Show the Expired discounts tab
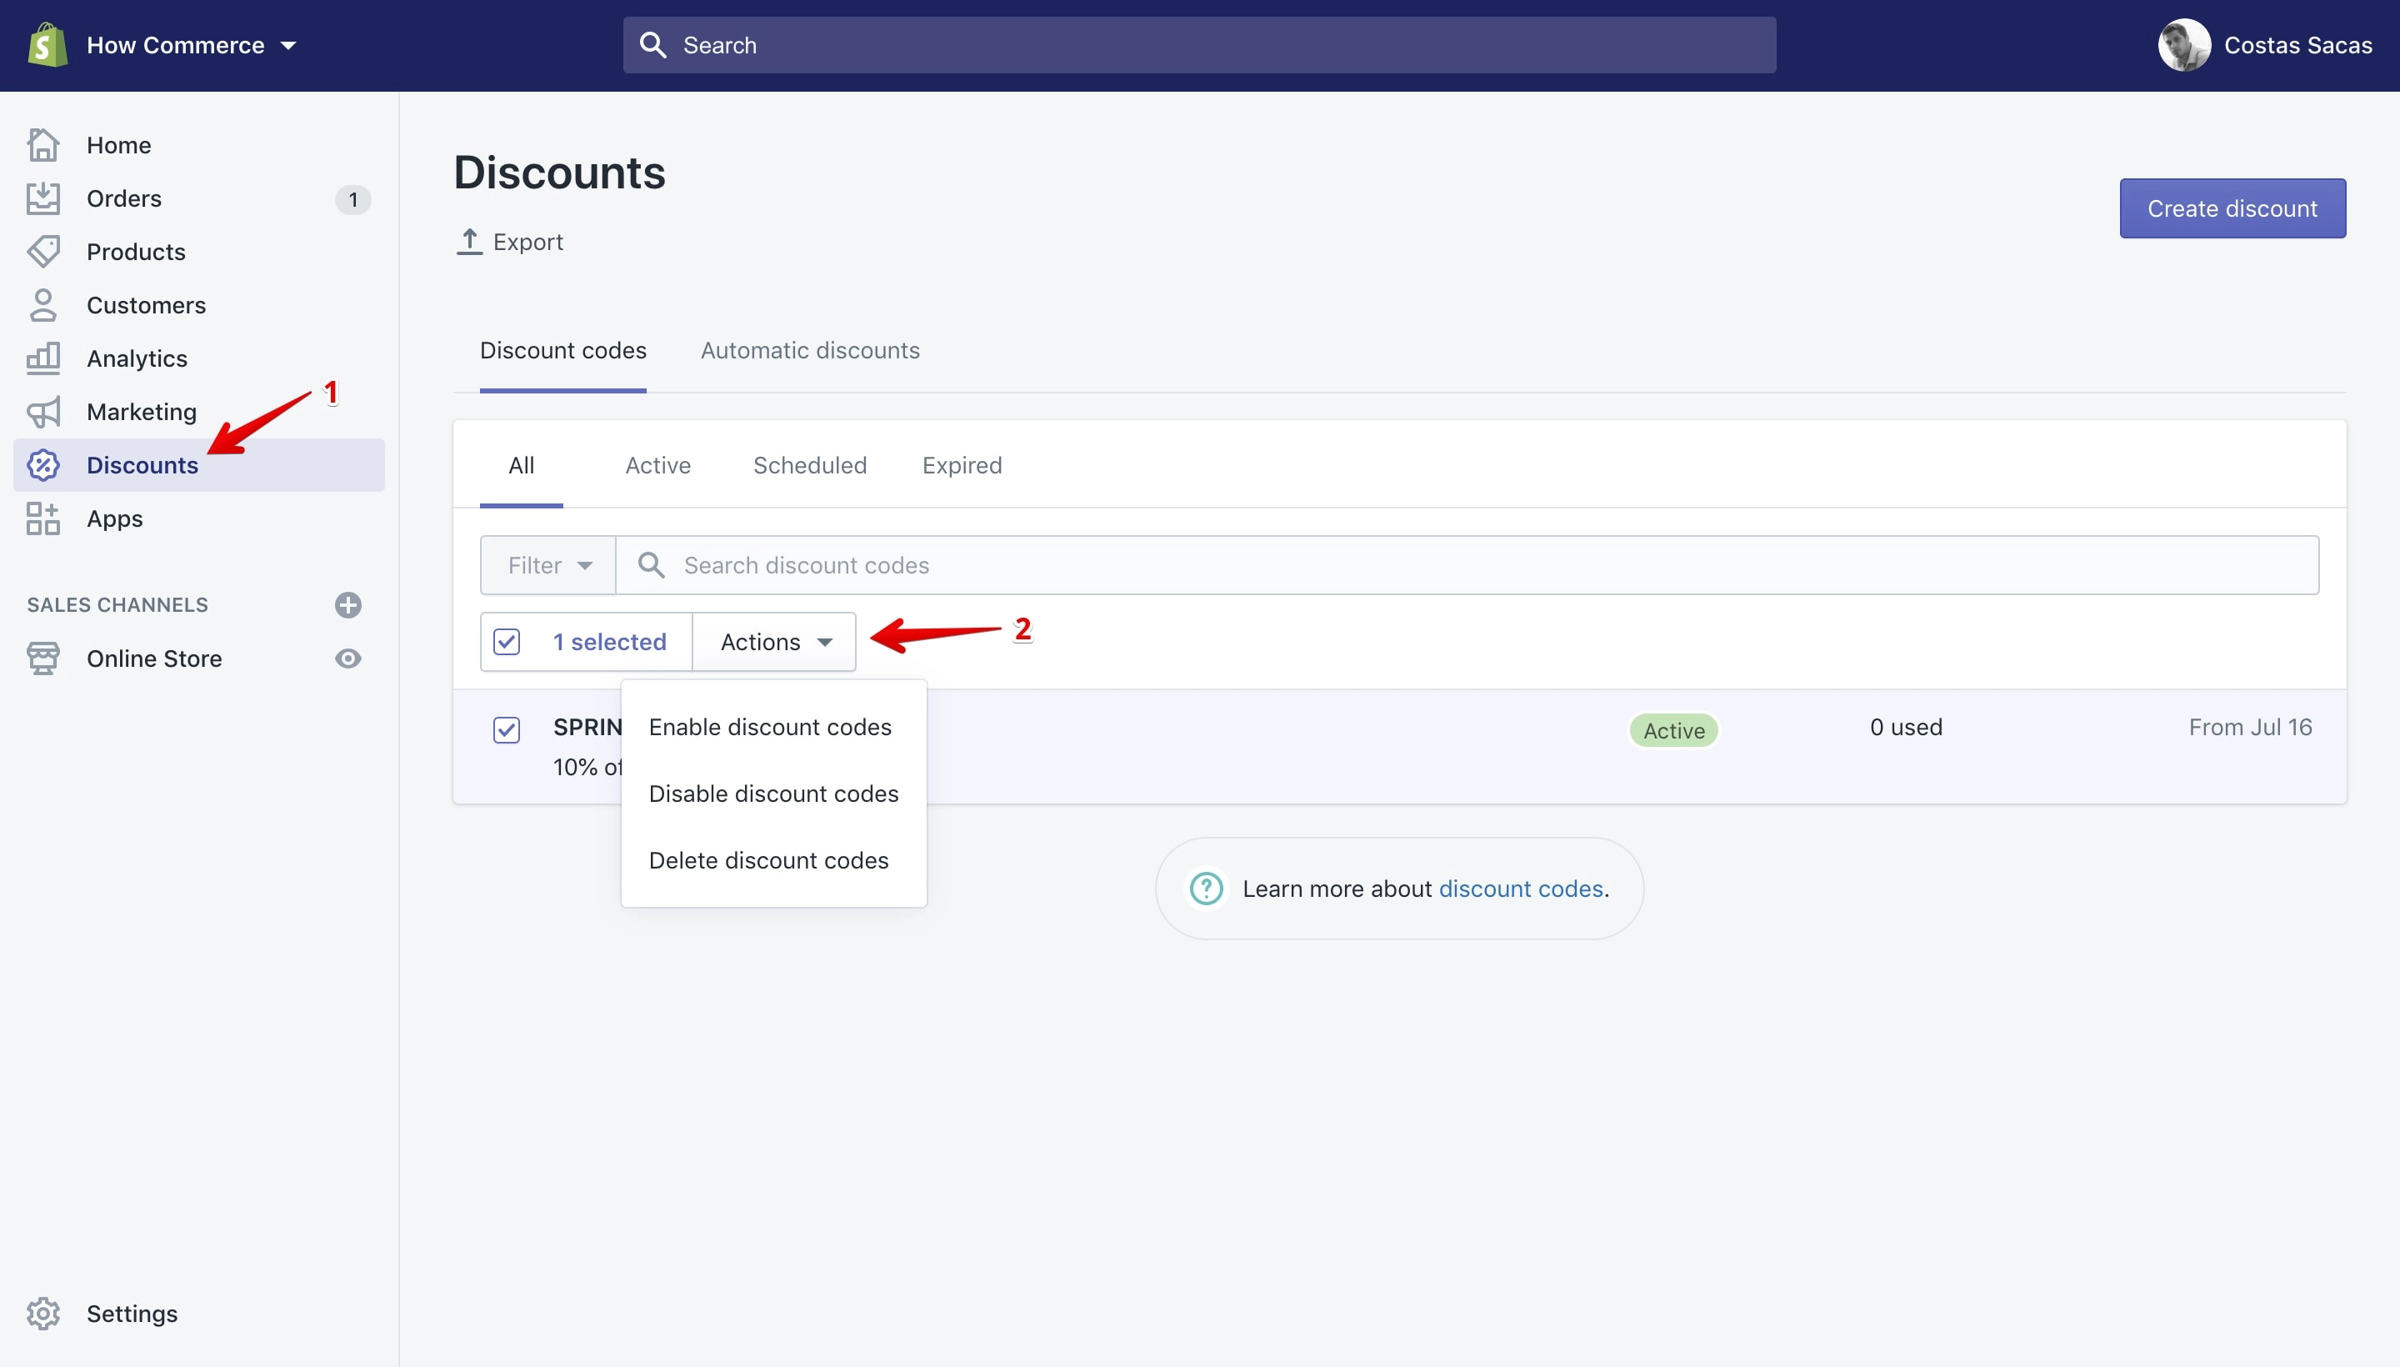Screen dimensions: 2400x1367 [x=962, y=465]
